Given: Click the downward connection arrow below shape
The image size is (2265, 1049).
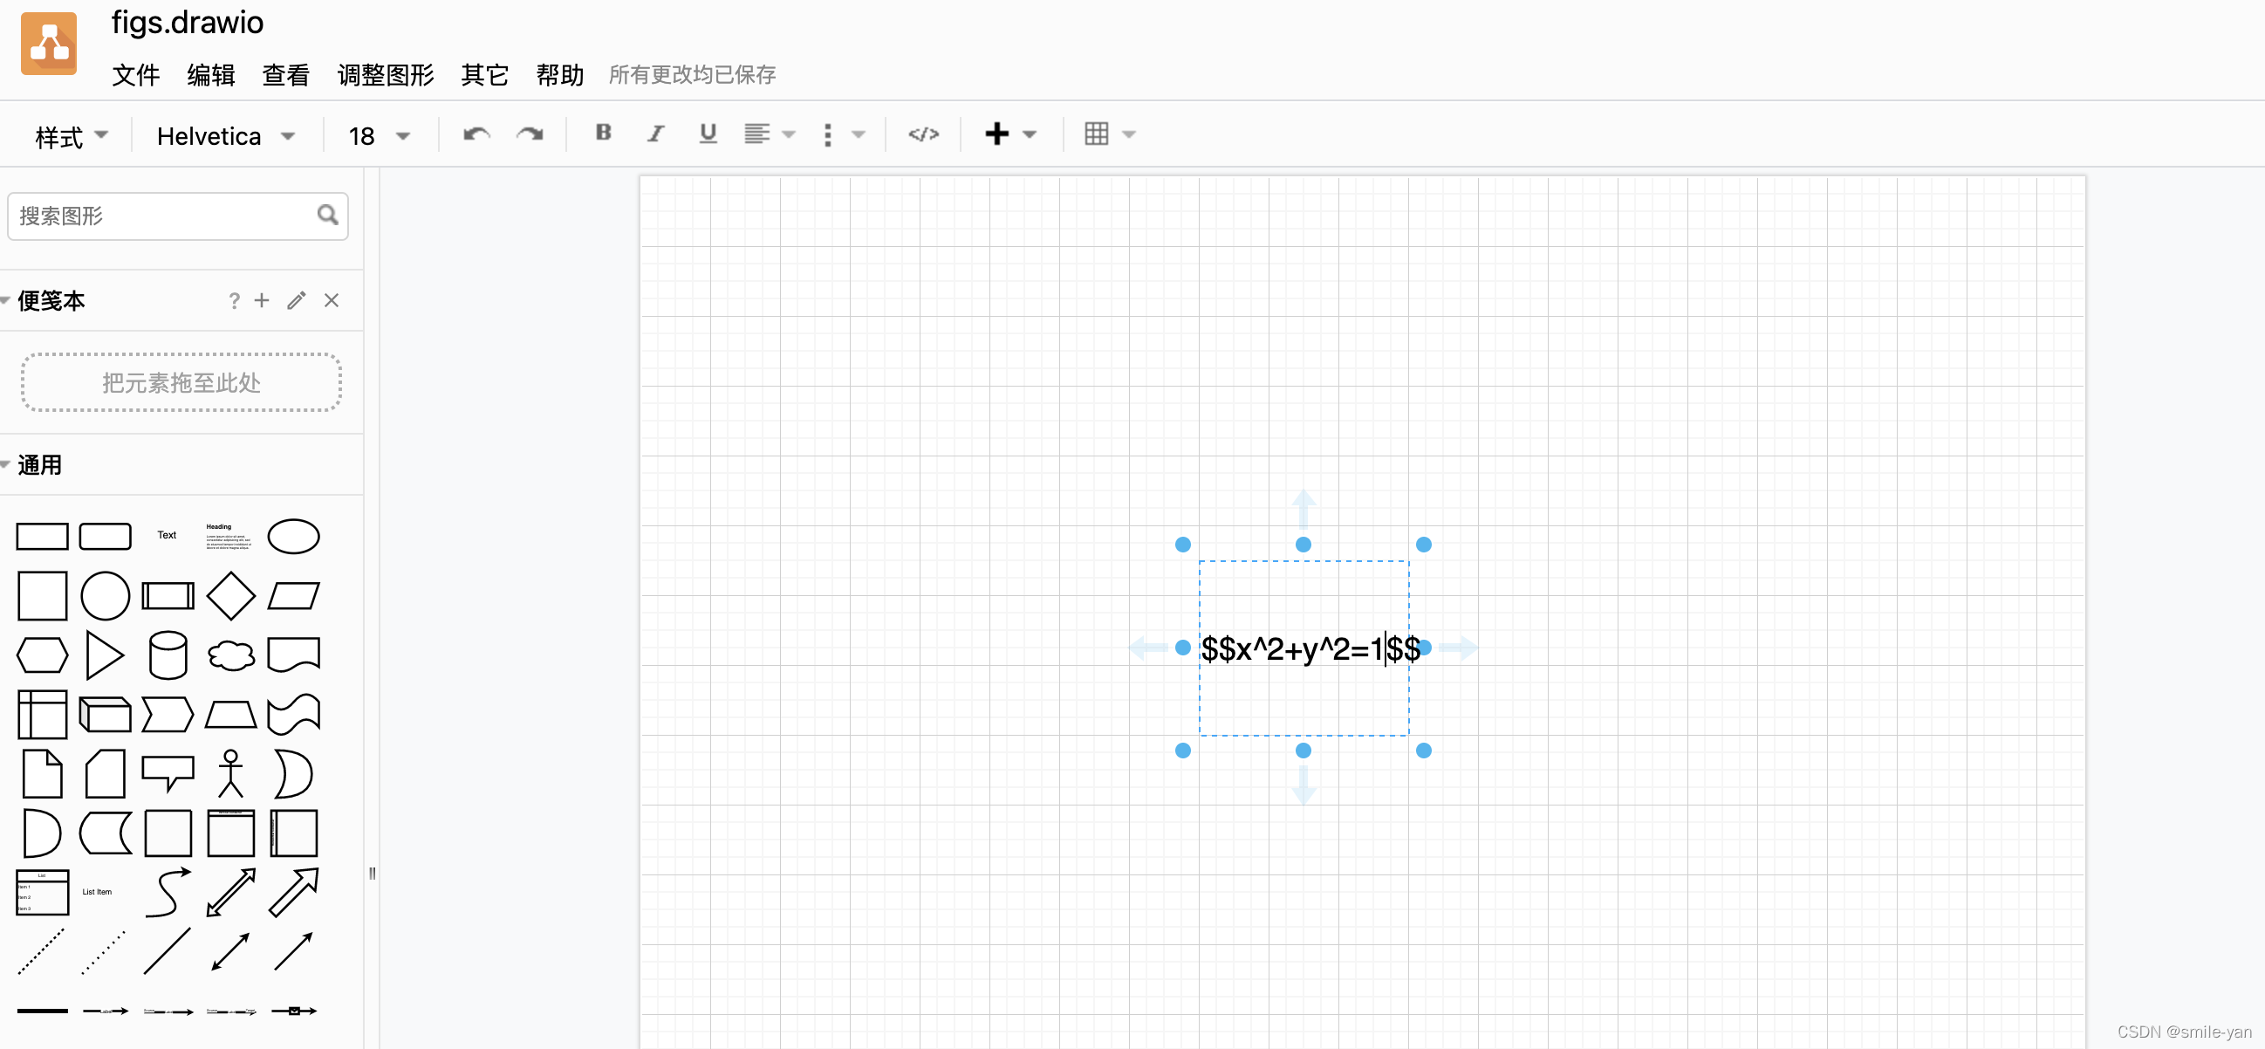Looking at the screenshot, I should pyautogui.click(x=1304, y=785).
